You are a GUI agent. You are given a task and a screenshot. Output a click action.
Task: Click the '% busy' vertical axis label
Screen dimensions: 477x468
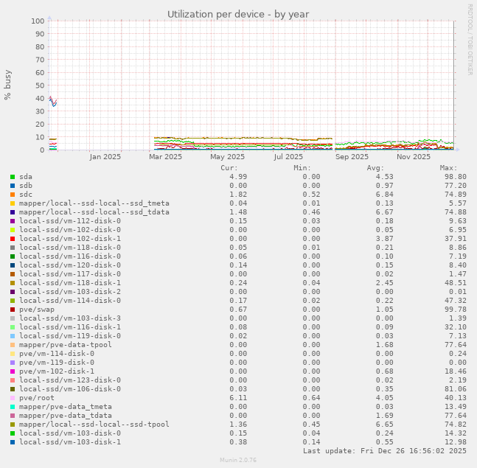[x=7, y=85]
